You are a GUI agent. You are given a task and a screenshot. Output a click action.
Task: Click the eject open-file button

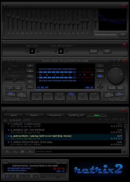click(x=108, y=94)
